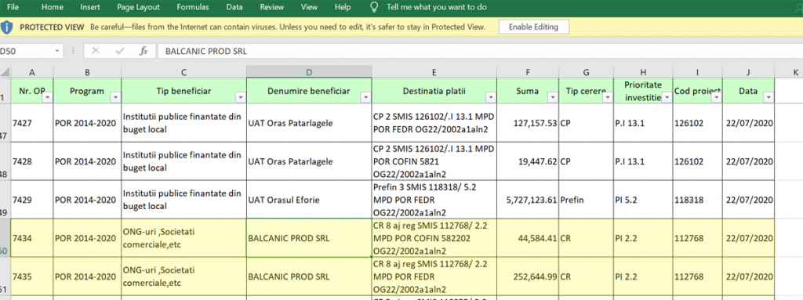Open the Insert ribbon tab
Viewport: 803px width, 300px height.
90,7
